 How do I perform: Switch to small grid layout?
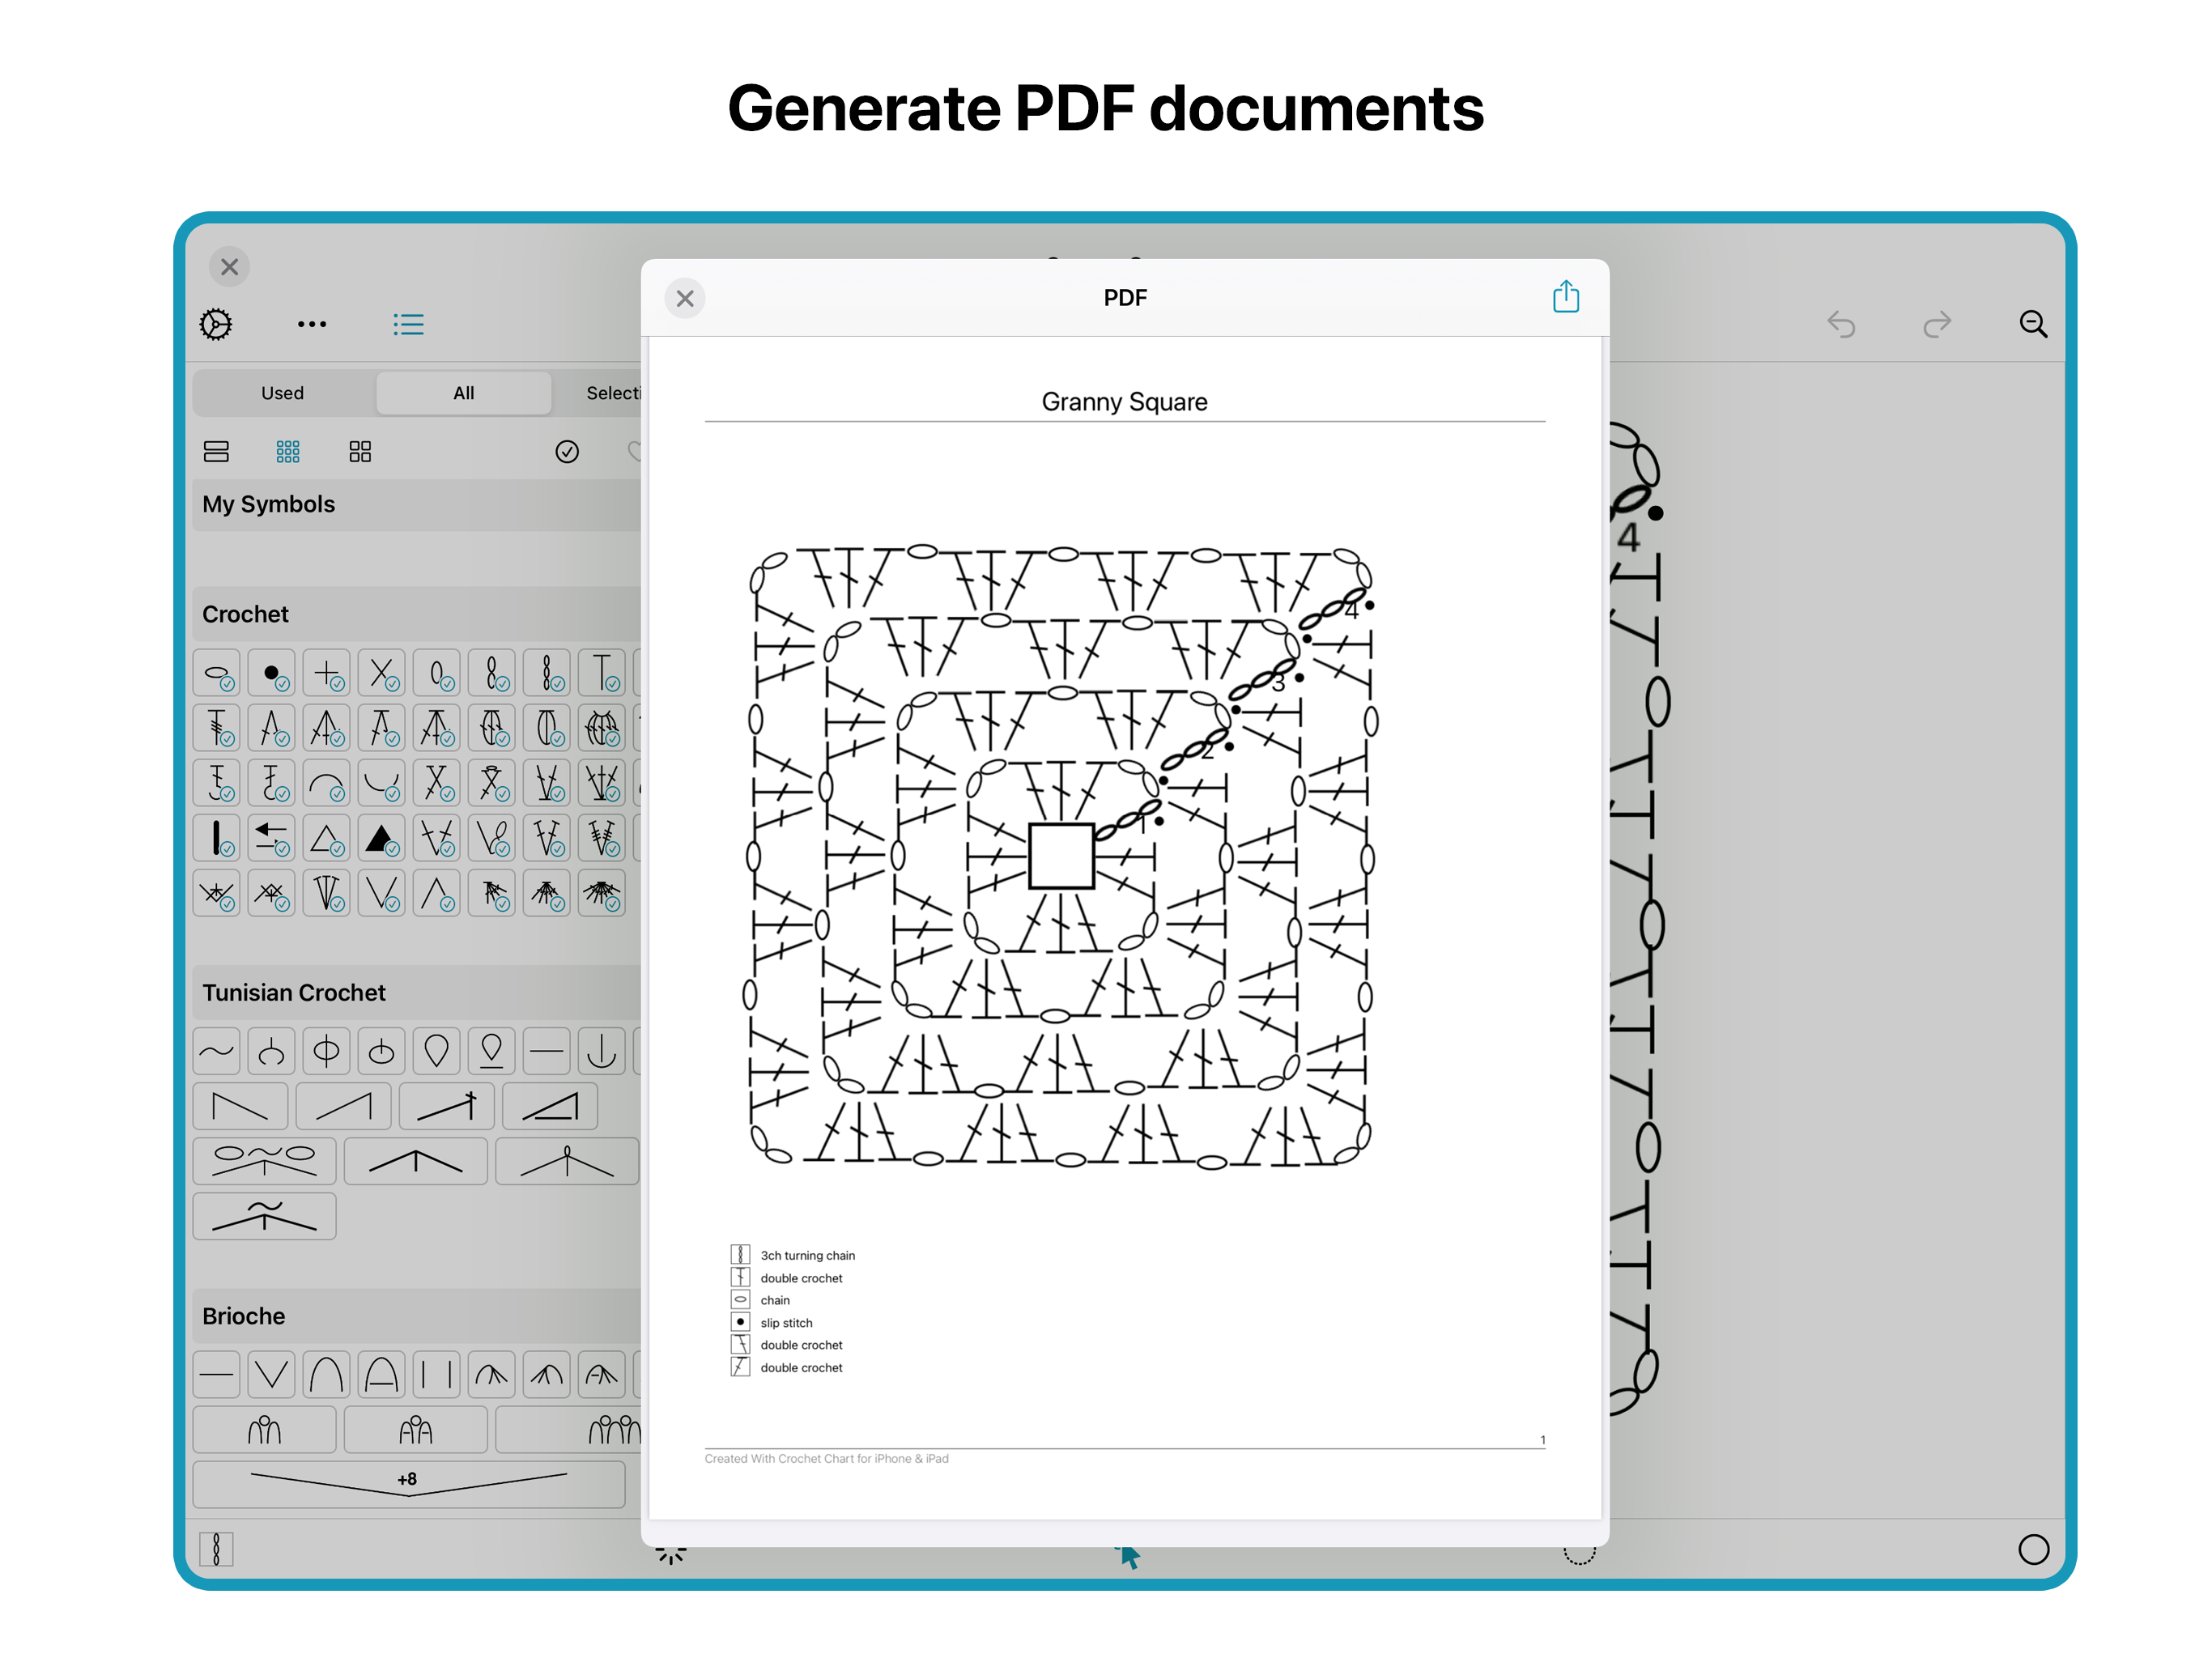click(x=288, y=452)
